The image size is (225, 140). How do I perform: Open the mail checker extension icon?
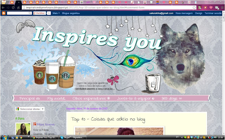click(x=217, y=8)
